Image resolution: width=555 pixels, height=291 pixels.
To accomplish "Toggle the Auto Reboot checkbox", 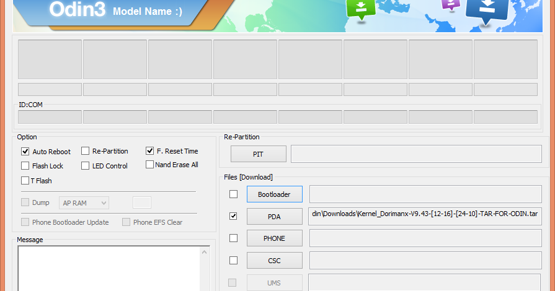I will pos(25,151).
